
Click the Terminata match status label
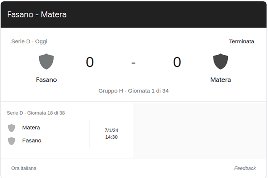tap(242, 41)
